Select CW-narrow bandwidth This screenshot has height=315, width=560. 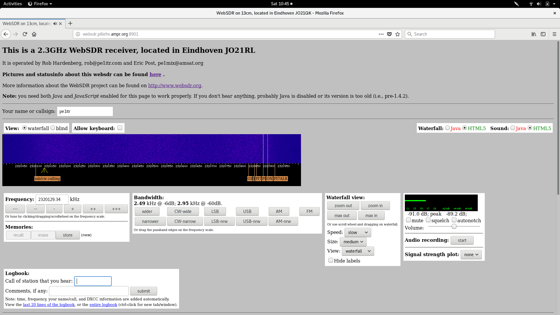coord(185,221)
